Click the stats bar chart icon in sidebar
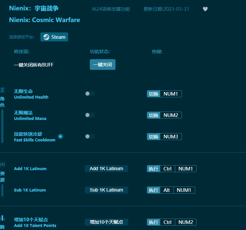Image resolution: width=246 pixels, height=230 pixels. point(3,218)
